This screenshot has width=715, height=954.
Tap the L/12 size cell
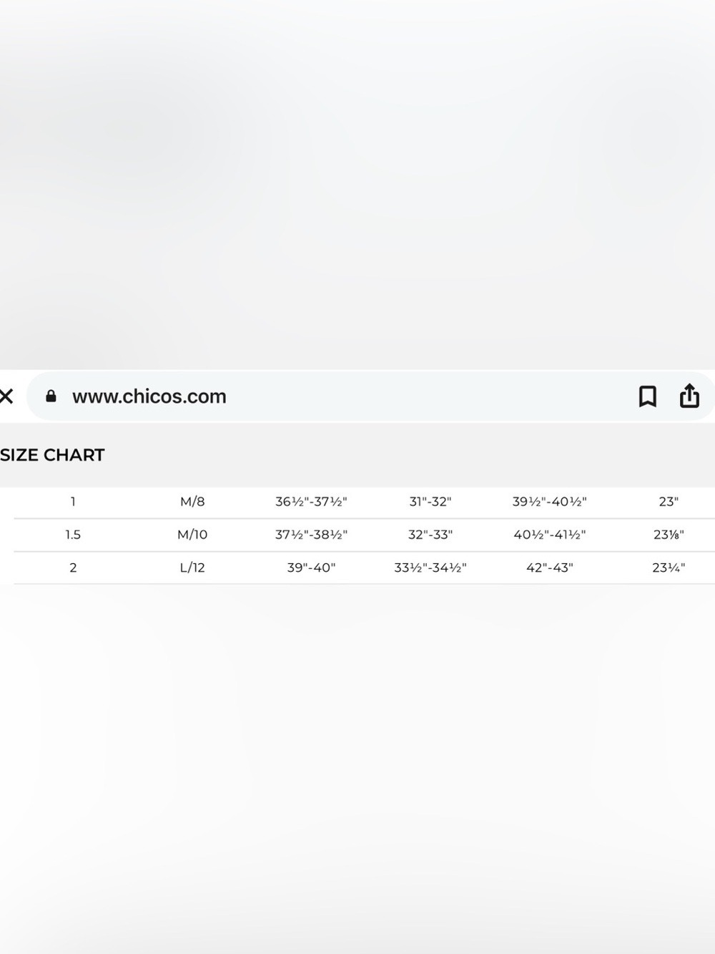point(192,568)
